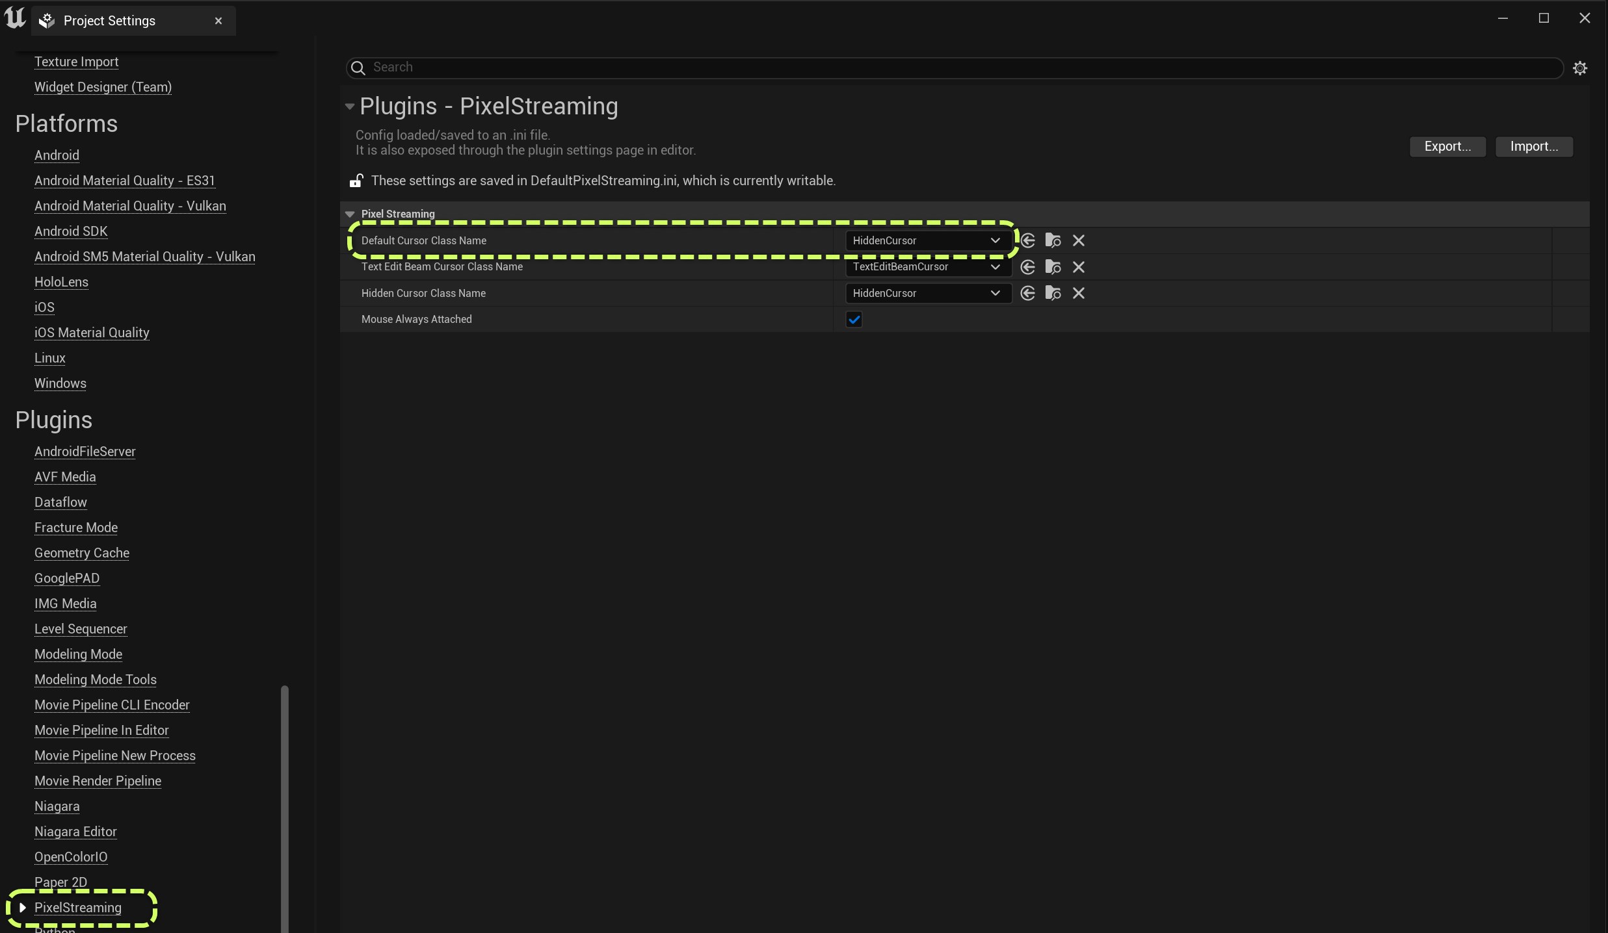Open Default Cursor Class Name dropdown

pos(928,240)
